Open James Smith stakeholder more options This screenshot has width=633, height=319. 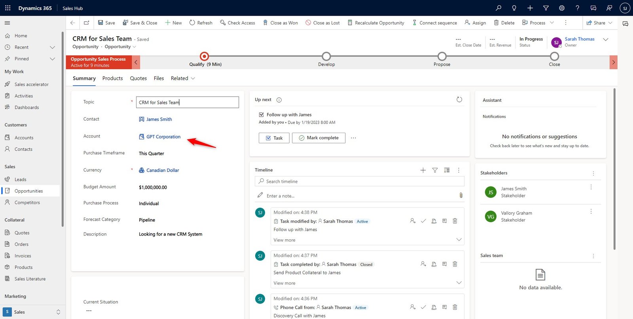[x=591, y=187]
